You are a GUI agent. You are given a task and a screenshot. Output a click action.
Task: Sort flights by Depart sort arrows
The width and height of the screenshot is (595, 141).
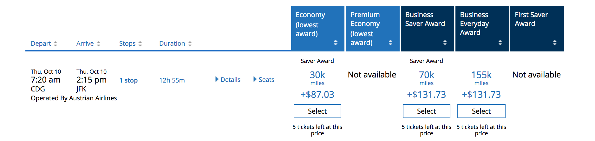[56, 44]
